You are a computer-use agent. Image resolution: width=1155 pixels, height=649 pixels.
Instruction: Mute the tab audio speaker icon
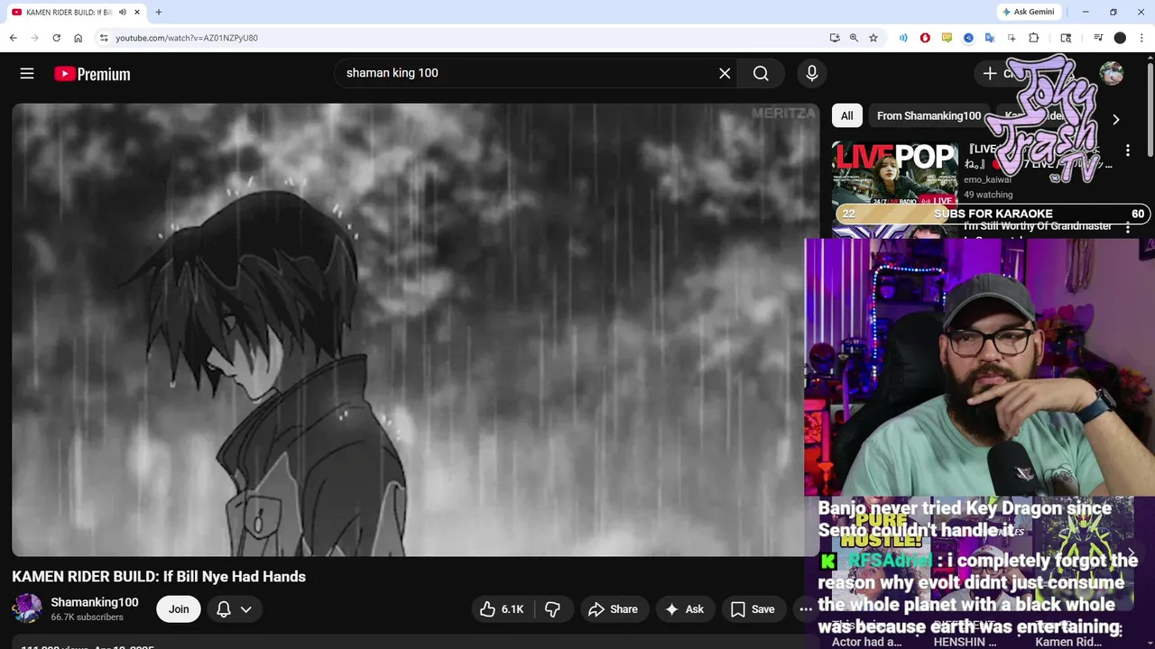122,12
